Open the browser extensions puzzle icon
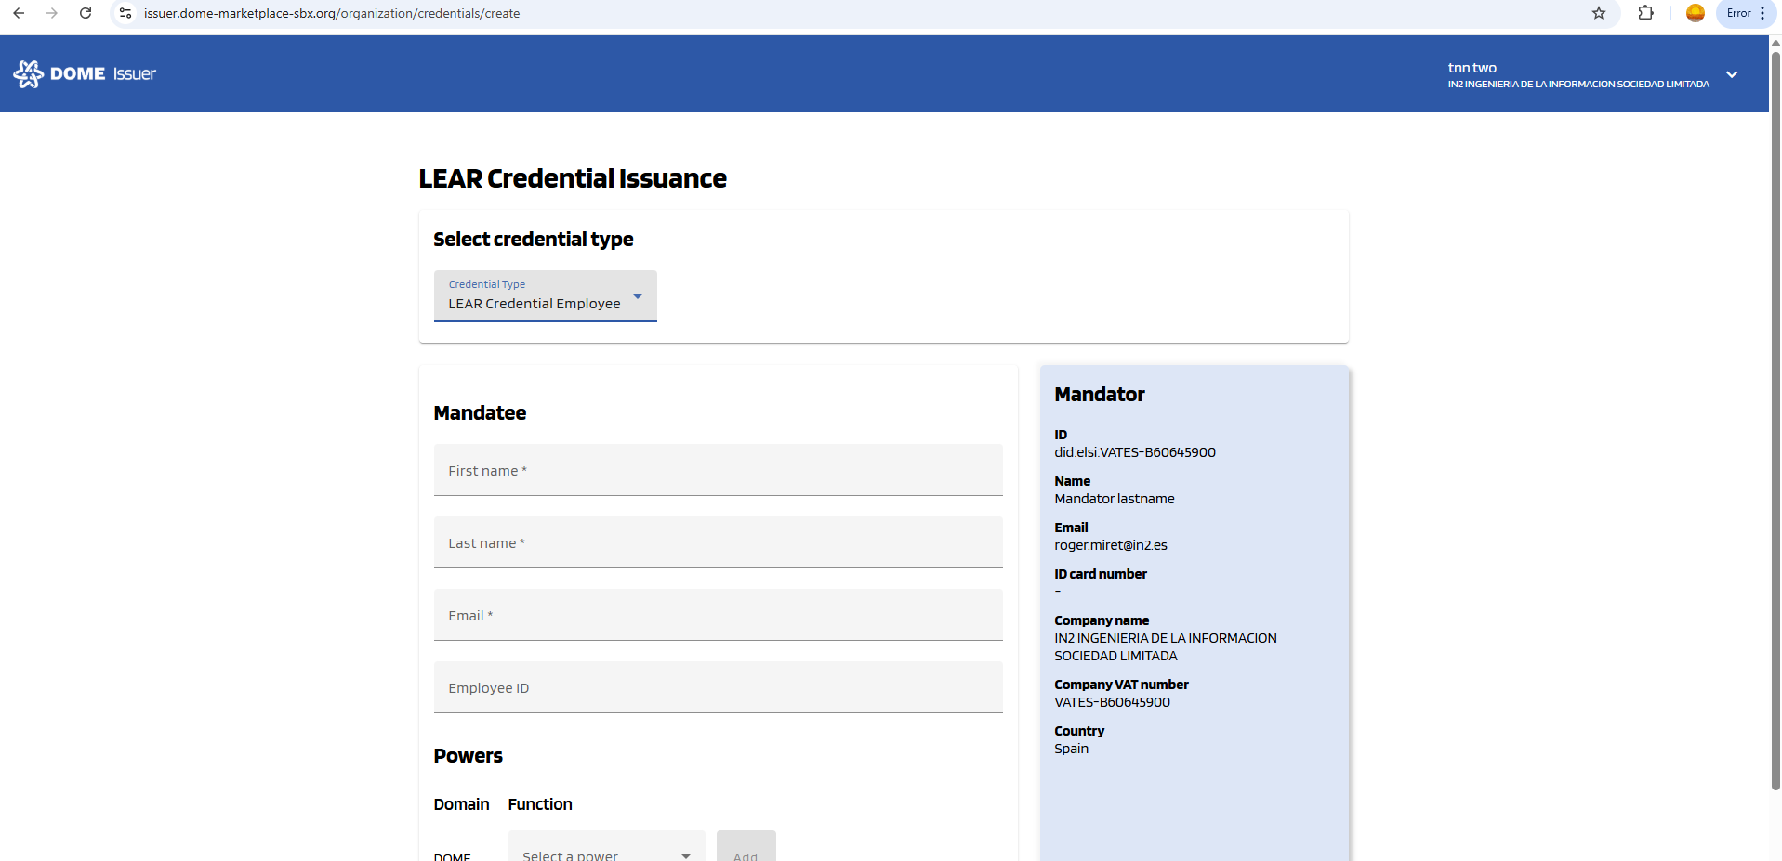The height and width of the screenshot is (861, 1782). pyautogui.click(x=1645, y=13)
